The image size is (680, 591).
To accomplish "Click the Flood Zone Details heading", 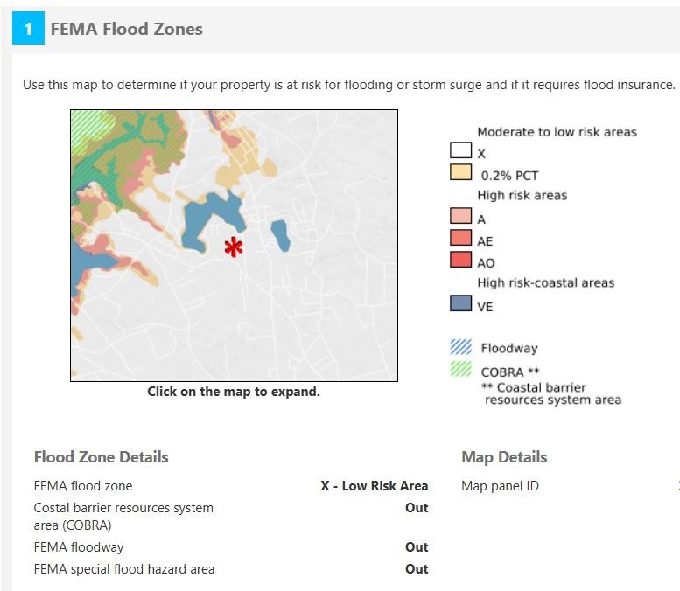I will (x=101, y=457).
